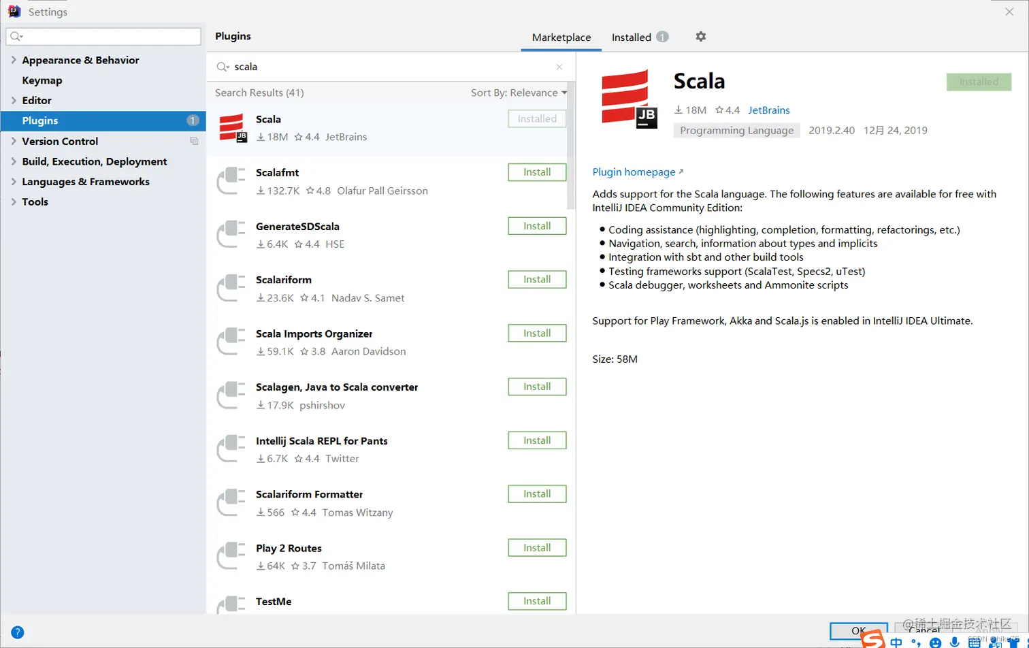Click the Installed button in the Scala list row
Image resolution: width=1029 pixels, height=648 pixels.
537,118
